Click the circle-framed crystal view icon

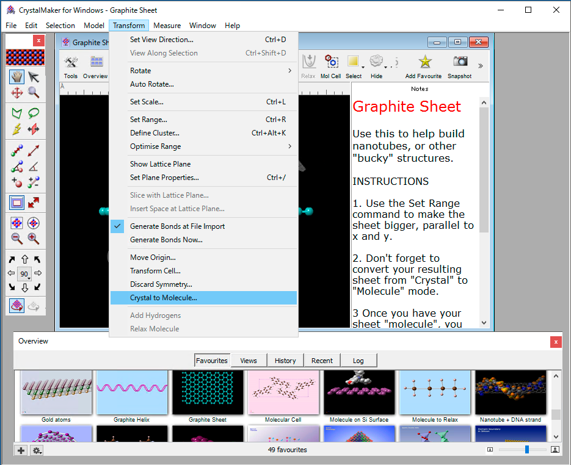[x=34, y=223]
